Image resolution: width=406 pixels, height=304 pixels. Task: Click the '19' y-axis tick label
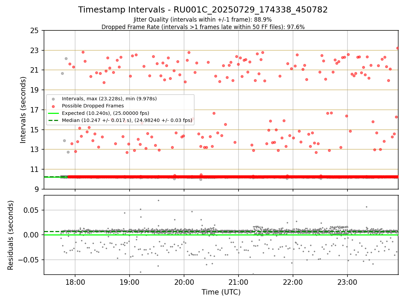click(x=35, y=90)
